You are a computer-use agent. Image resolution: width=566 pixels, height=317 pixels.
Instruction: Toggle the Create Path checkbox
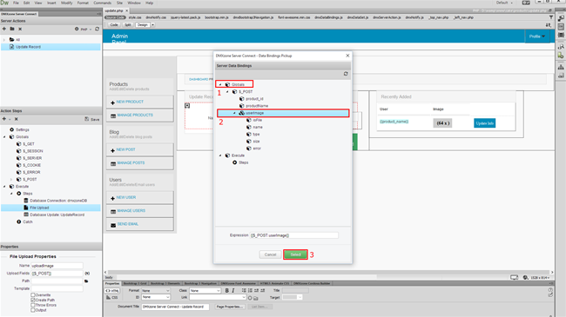point(33,300)
